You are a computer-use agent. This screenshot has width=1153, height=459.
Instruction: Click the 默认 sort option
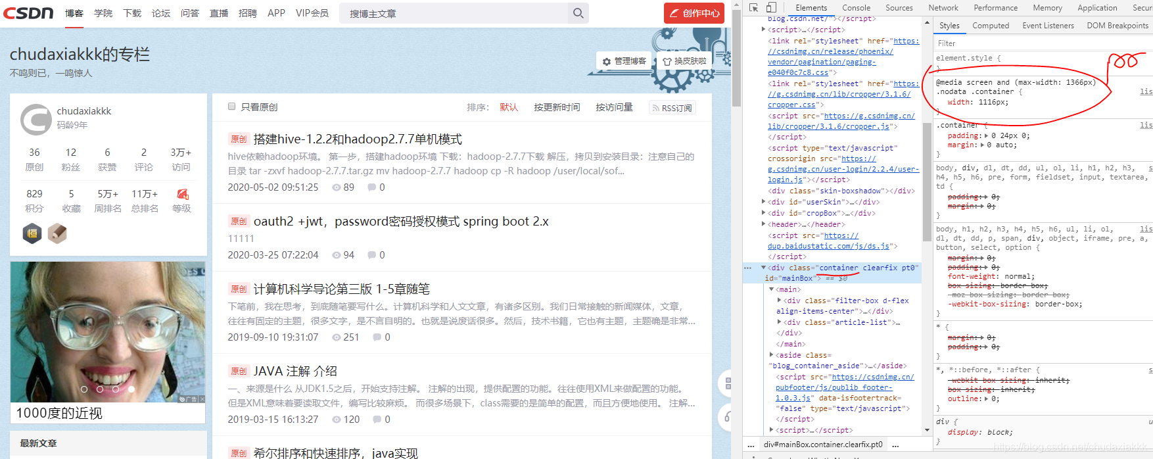point(509,107)
